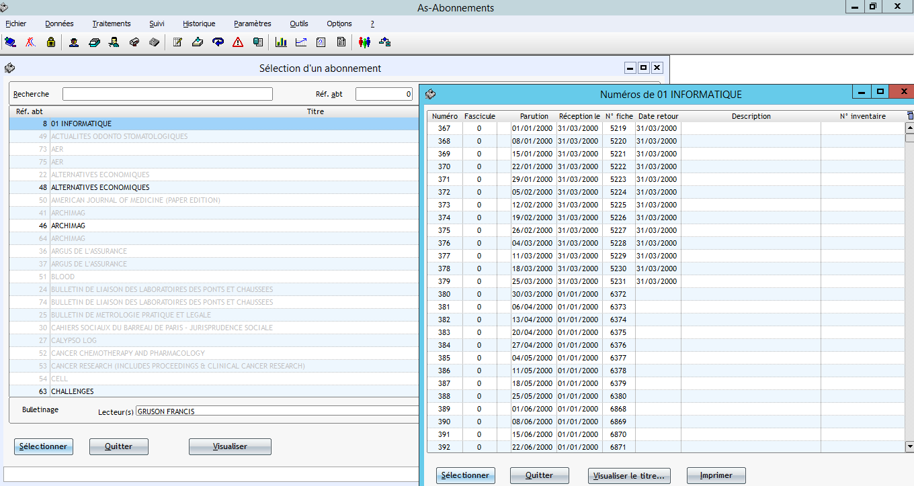Click fiche number 6868 cell
This screenshot has height=486, width=914.
point(619,409)
